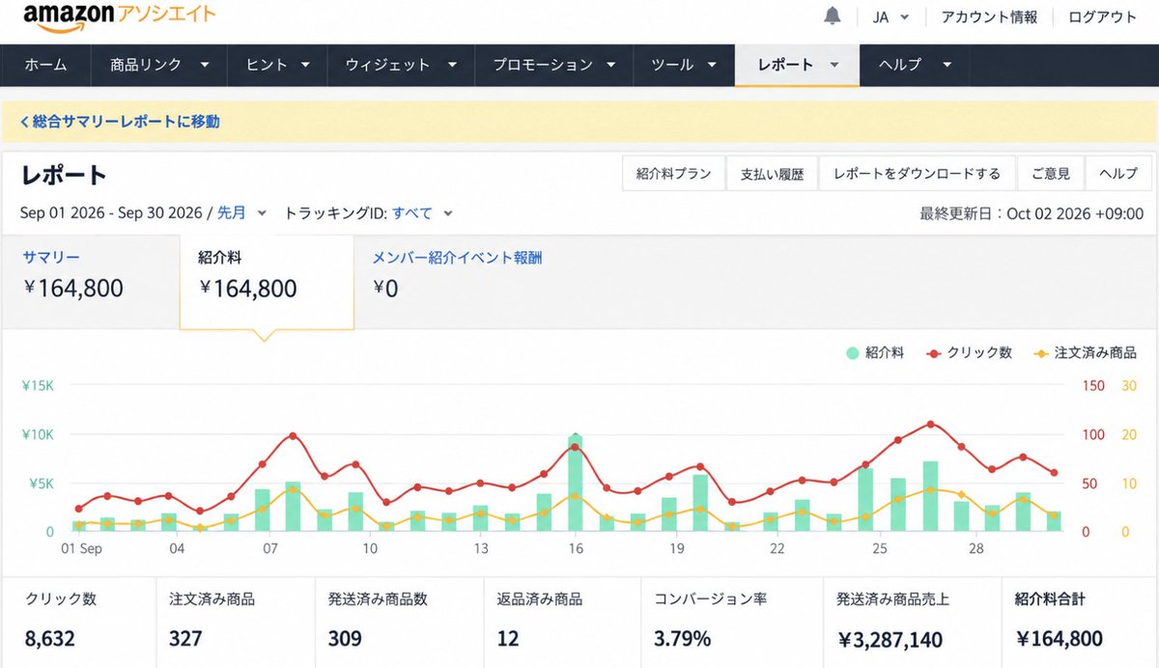Screen dimensions: 1159x668
Task: Open アカウント情報
Action: tap(989, 17)
